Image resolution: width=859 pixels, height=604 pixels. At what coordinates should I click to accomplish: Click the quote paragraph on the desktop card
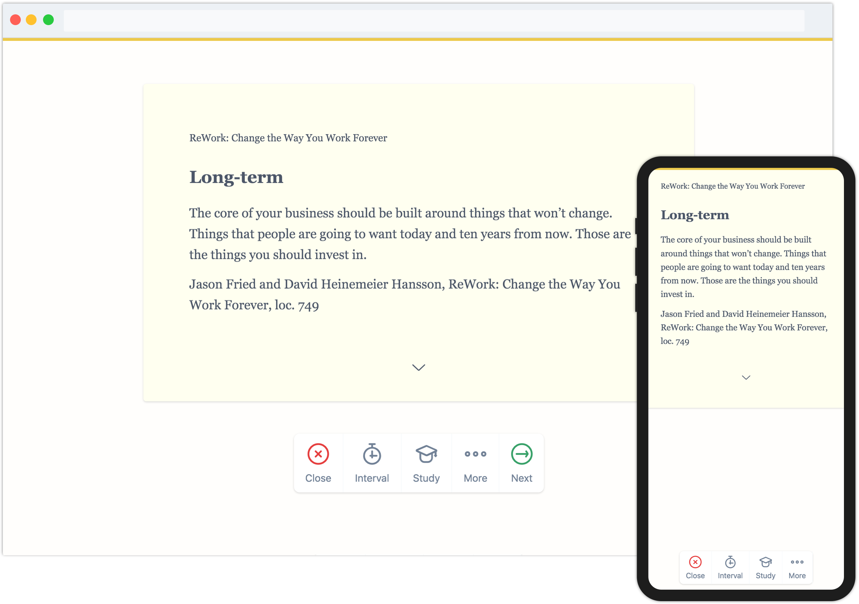(410, 233)
